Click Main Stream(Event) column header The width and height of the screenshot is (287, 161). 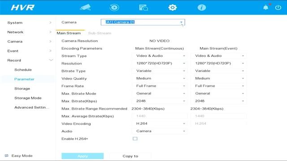tap(218, 48)
